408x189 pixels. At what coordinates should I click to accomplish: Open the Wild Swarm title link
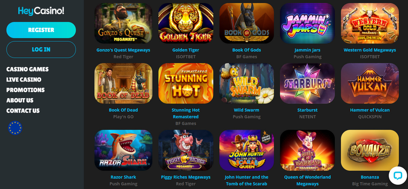pos(247,110)
